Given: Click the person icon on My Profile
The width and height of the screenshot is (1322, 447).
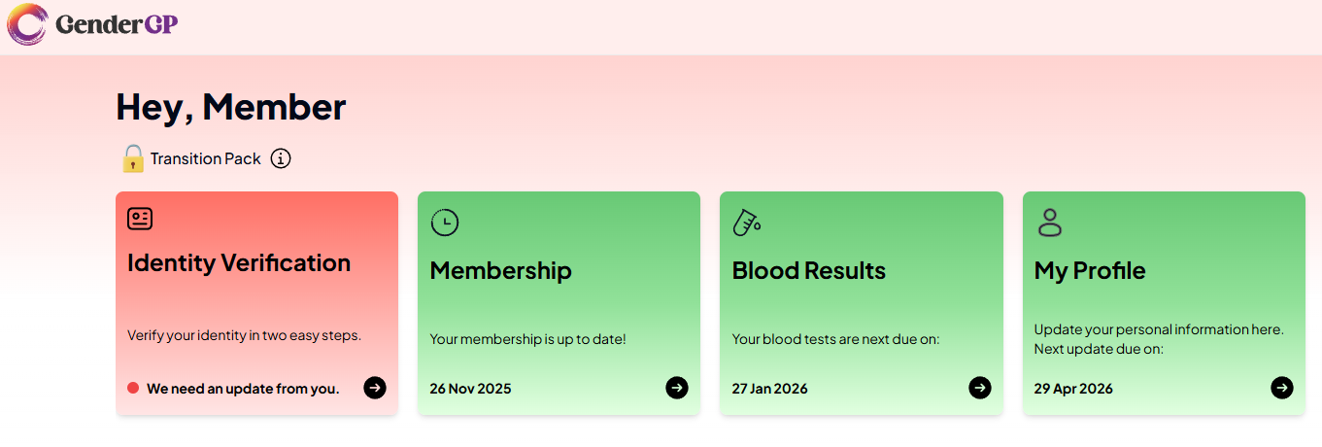Looking at the screenshot, I should [x=1049, y=223].
